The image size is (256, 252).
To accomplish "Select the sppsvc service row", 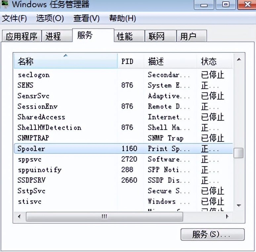I will tap(123, 159).
